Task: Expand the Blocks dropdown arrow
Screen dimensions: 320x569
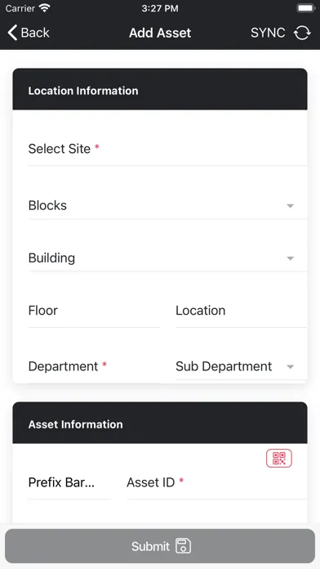Action: click(290, 206)
